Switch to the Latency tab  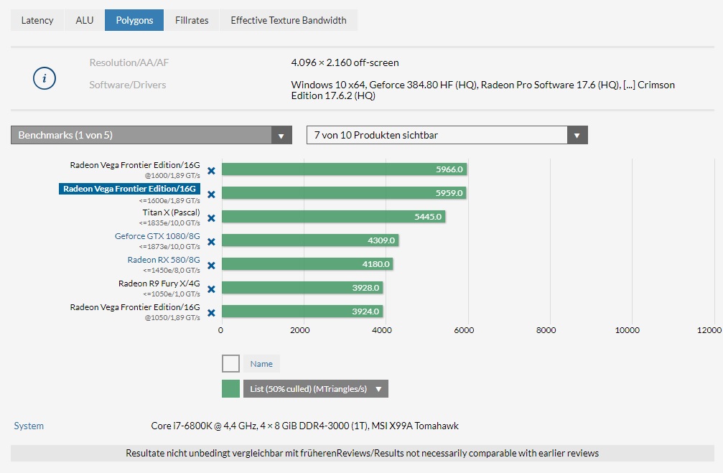[37, 20]
